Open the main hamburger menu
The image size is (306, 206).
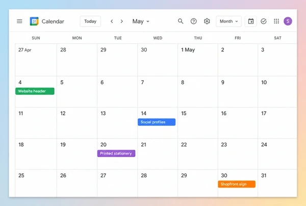pyautogui.click(x=19, y=21)
